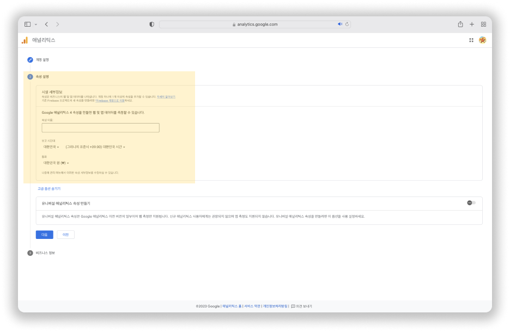The width and height of the screenshot is (510, 332).
Task: Click the 유니버설 애널리틱스 속성 만들기 heading
Action: (66, 204)
